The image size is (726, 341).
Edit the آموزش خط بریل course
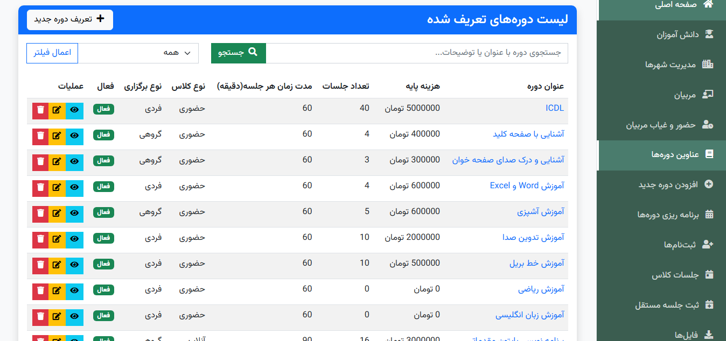pos(57,266)
